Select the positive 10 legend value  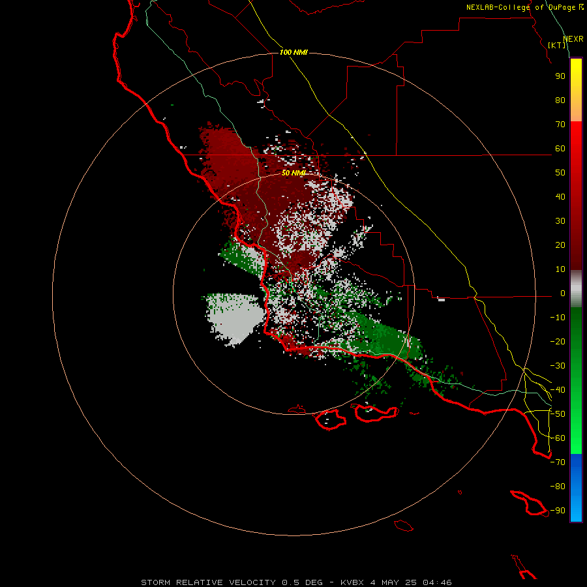coord(560,269)
